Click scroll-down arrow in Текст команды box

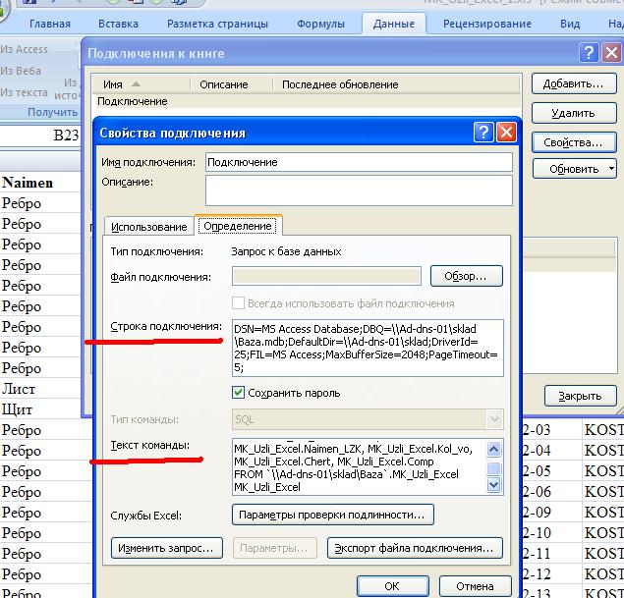(494, 484)
